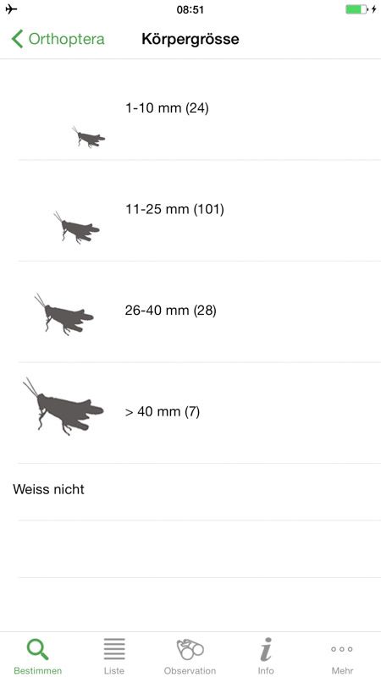Tap the largest grasshopper silhouette

63,406
